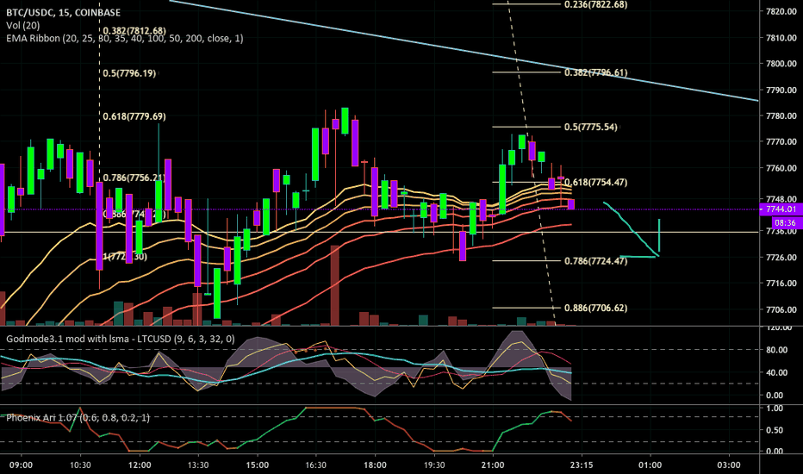Click the 23:15 time axis label

point(582,465)
